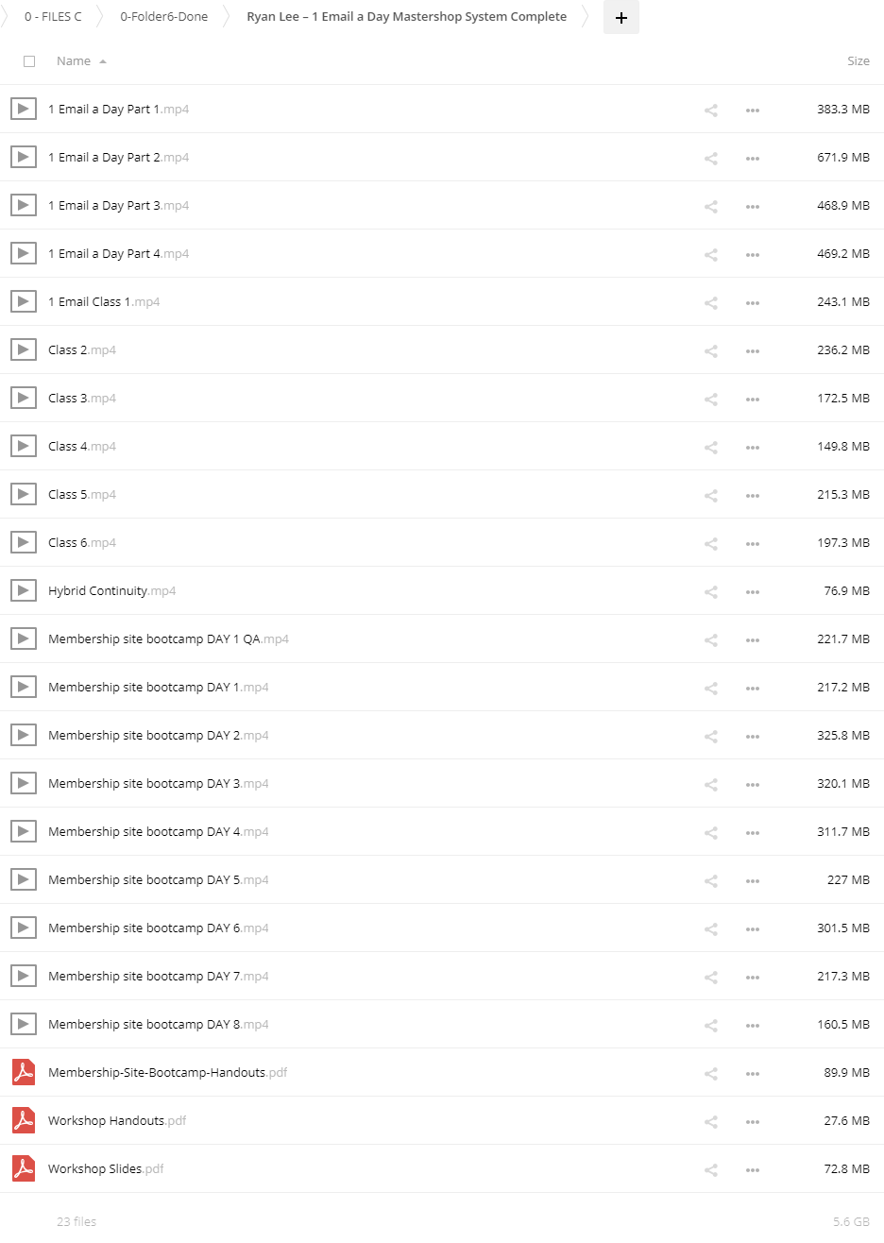Click the video icon for 1 Email a Day Part 1.mp4
The width and height of the screenshot is (884, 1243).
coord(24,109)
